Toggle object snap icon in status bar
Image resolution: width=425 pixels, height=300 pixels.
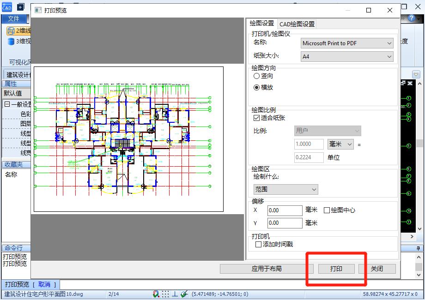coord(156,294)
